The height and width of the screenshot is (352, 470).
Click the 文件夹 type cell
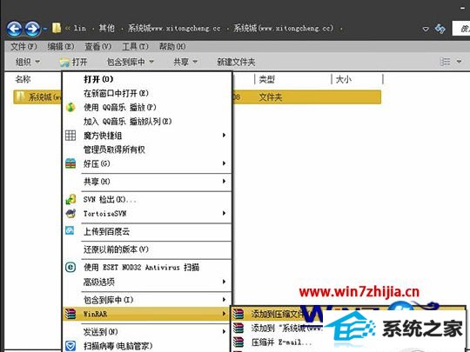[x=271, y=97]
